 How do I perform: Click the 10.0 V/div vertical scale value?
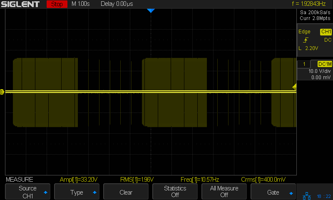tap(319, 71)
